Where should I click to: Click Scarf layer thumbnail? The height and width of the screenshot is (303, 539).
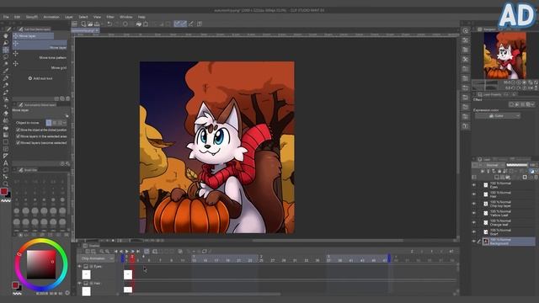point(486,232)
